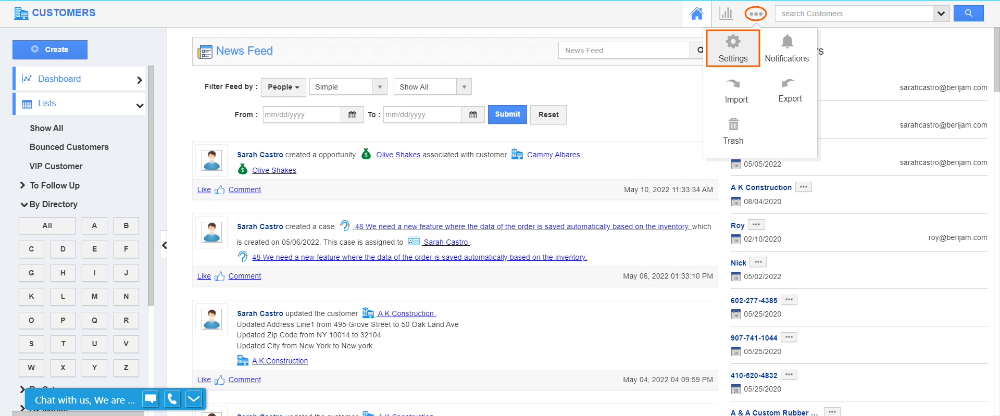
Task: Open the Dashboard menu item
Action: tap(59, 79)
